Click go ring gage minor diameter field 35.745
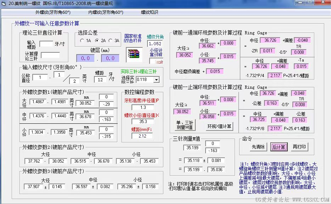 point(207,60)
